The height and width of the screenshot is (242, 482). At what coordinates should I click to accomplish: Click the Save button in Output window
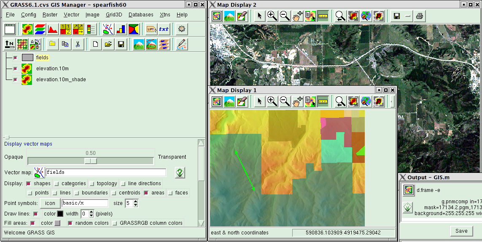[461, 231]
